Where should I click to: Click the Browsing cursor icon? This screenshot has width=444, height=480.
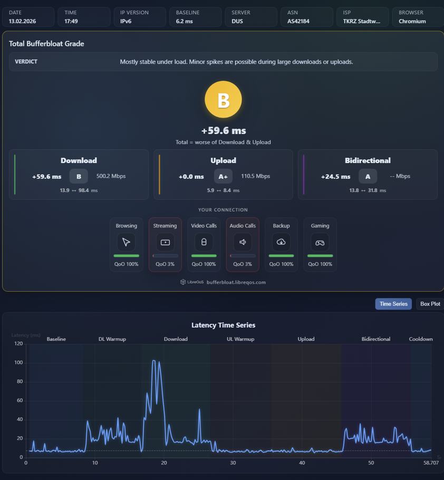(x=126, y=242)
